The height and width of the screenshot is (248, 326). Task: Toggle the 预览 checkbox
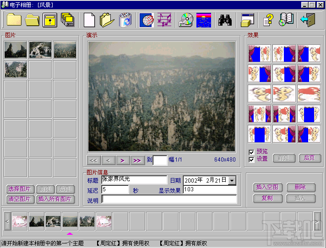point(251,152)
